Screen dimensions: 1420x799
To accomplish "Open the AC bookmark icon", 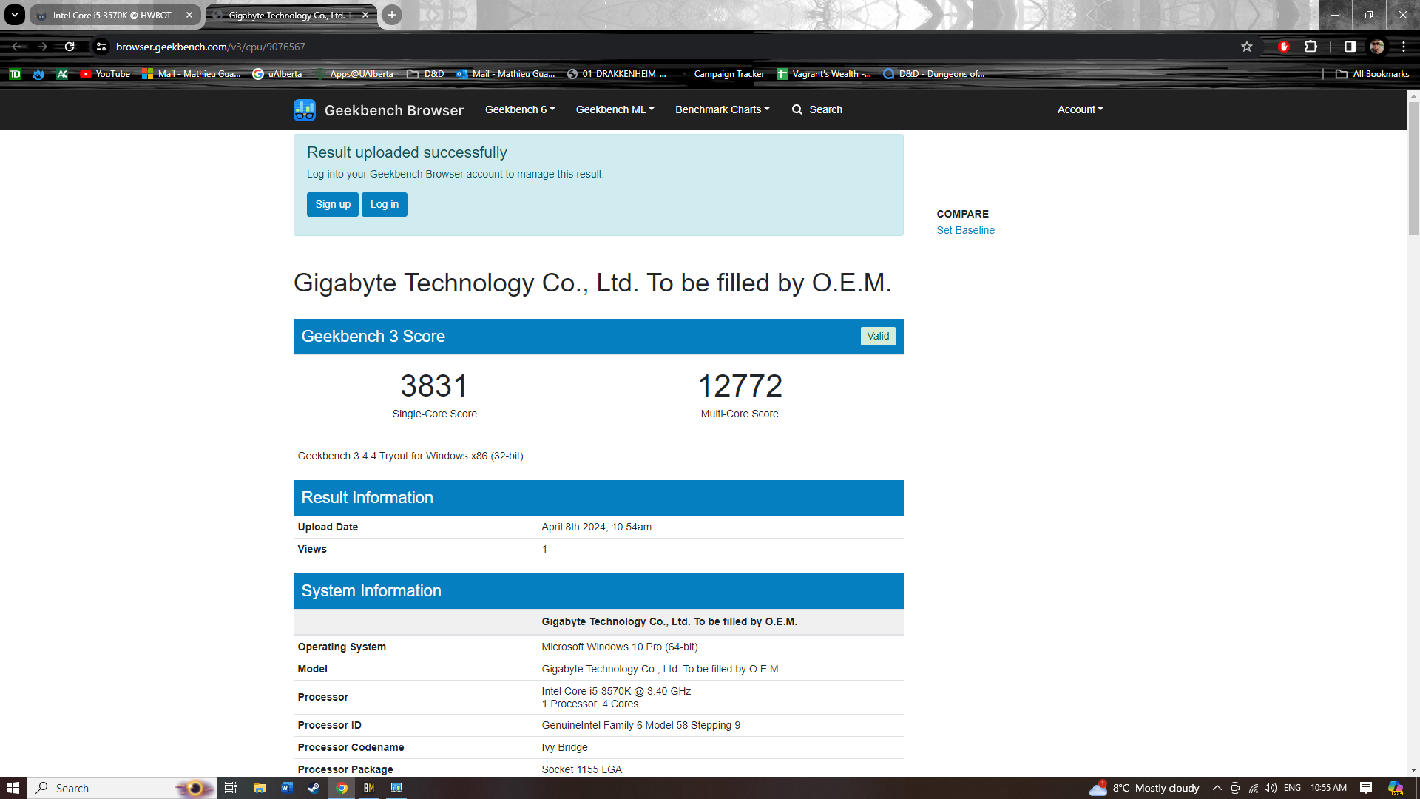I will [62, 74].
